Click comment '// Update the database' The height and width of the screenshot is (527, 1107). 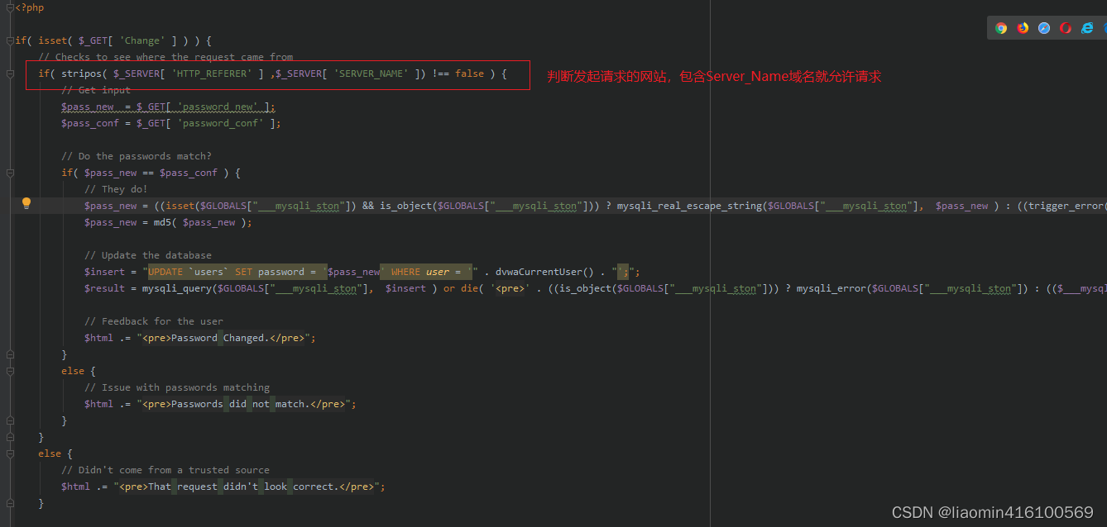tap(148, 255)
